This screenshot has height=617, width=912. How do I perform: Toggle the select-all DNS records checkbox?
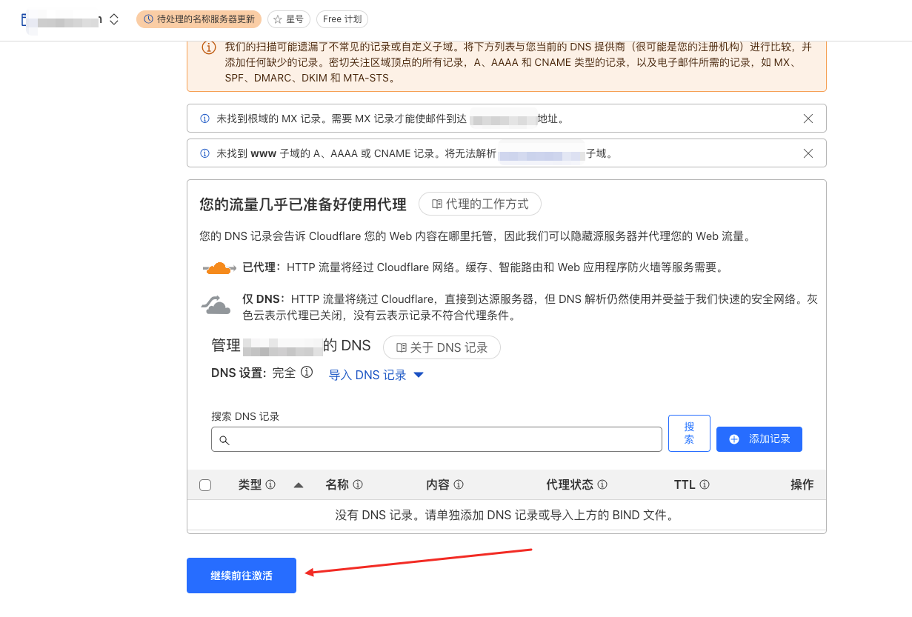coord(205,485)
